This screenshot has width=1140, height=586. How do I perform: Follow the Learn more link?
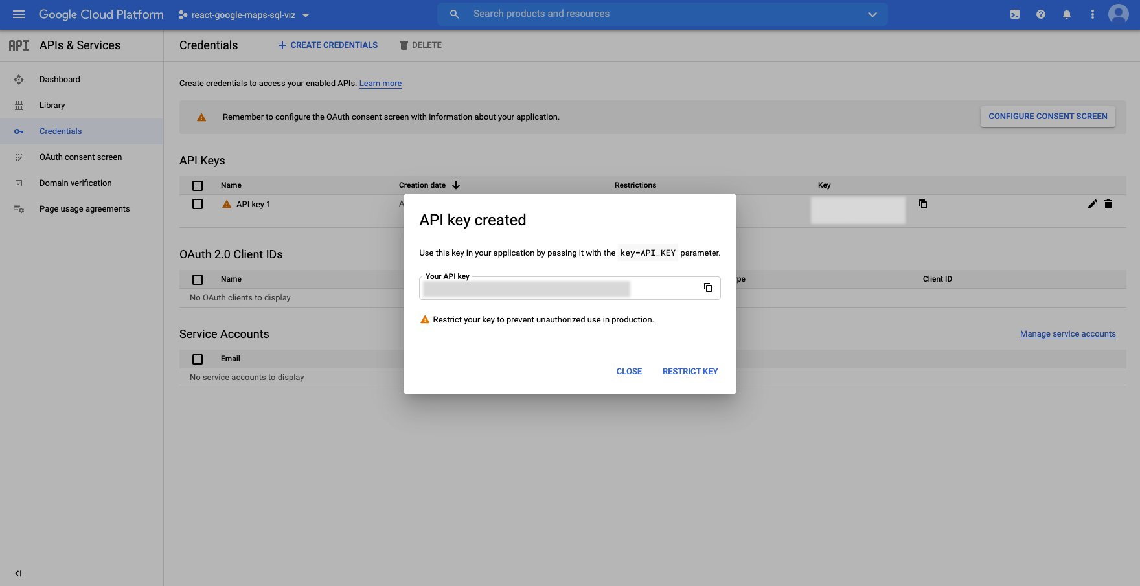(380, 84)
